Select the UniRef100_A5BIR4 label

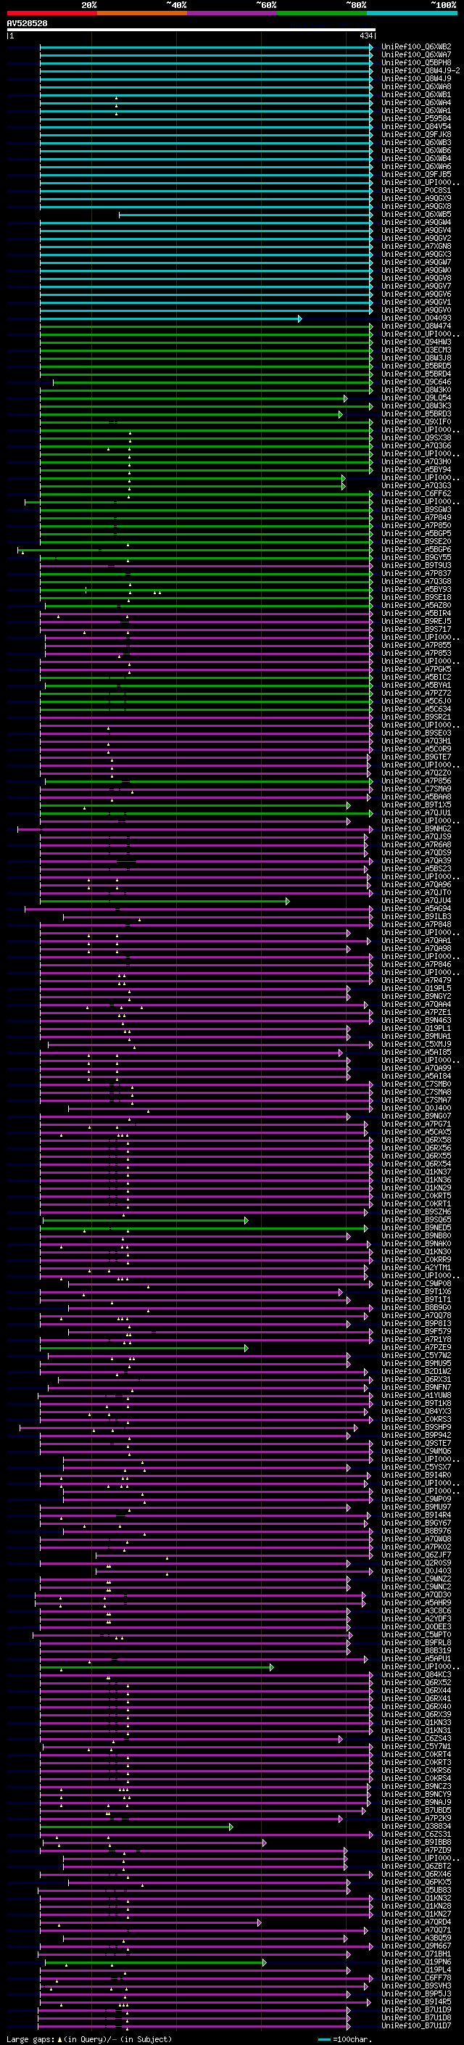click(416, 614)
